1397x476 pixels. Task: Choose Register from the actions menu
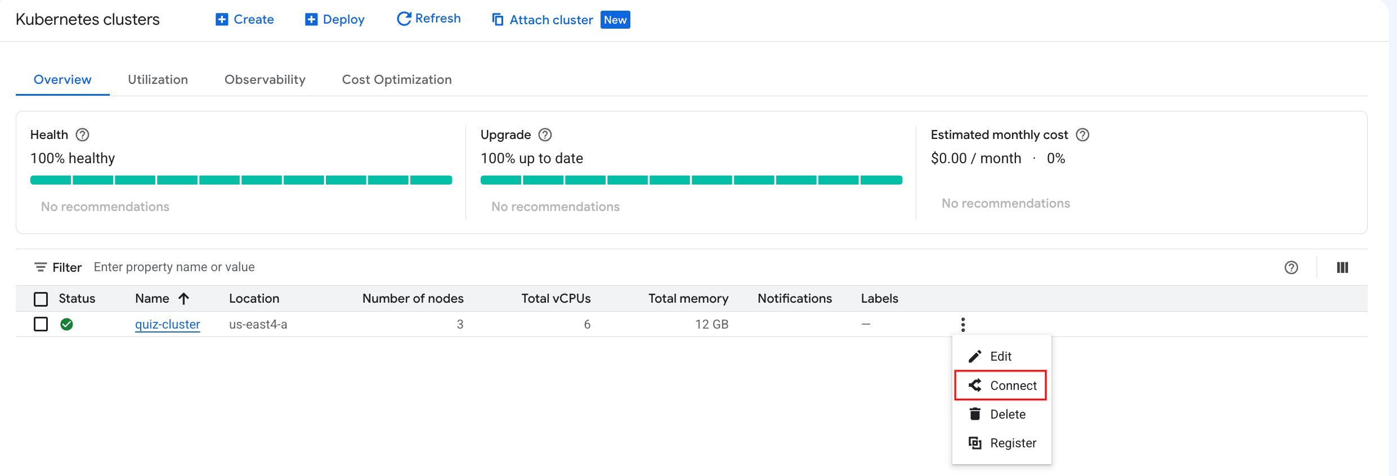coord(1002,443)
